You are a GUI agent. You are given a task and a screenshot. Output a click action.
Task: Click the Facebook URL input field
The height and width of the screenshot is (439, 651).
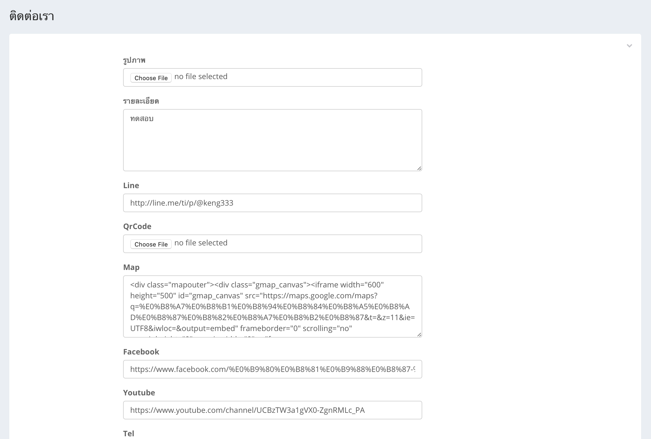pos(272,369)
